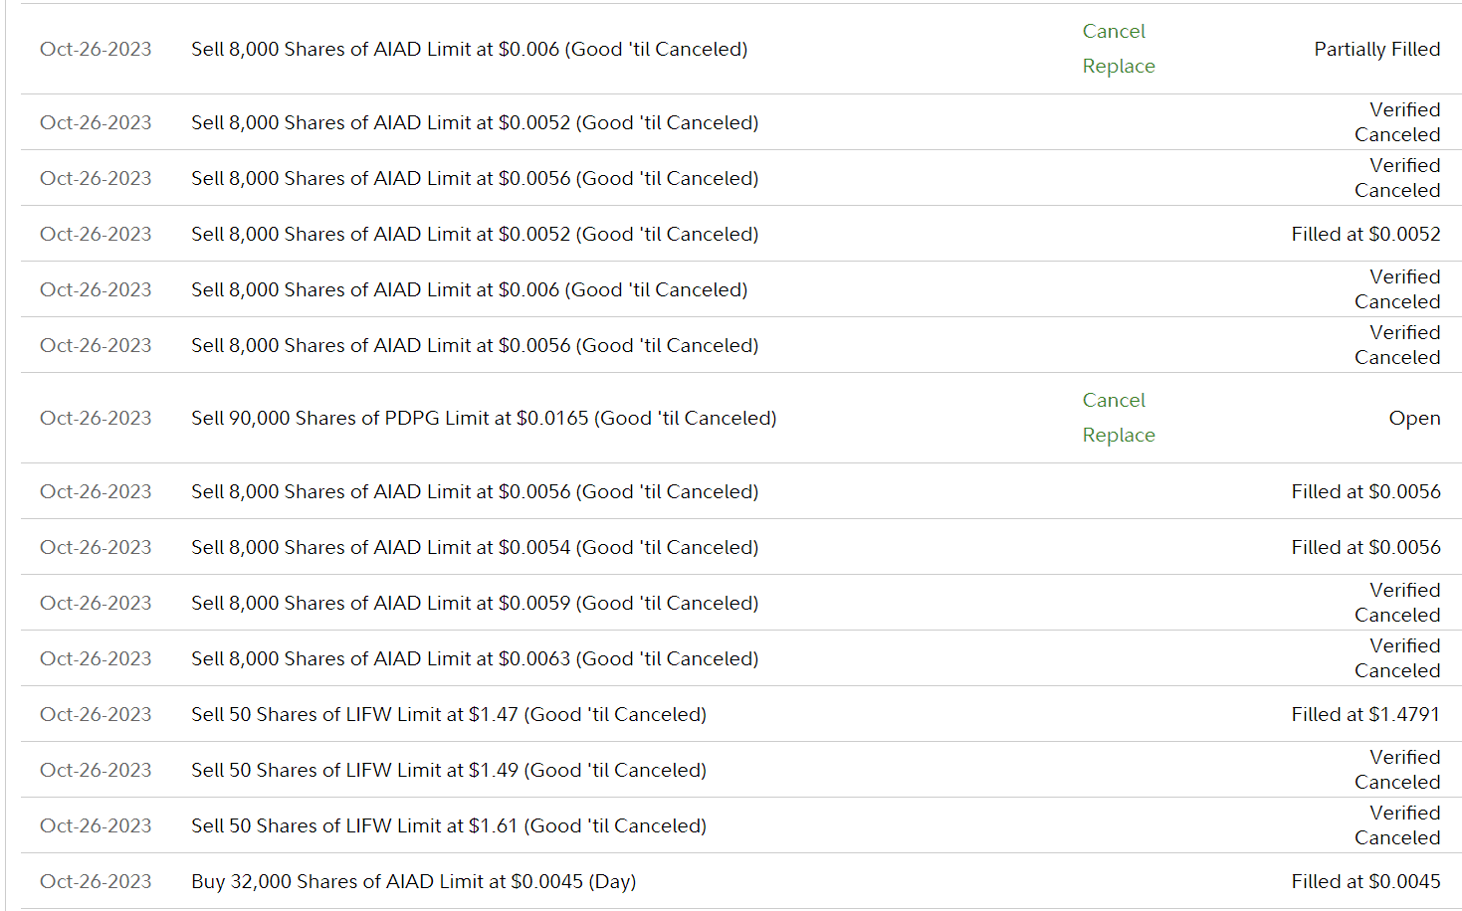Click the Open status of PDPG order
1462x911 pixels.
(x=1414, y=419)
